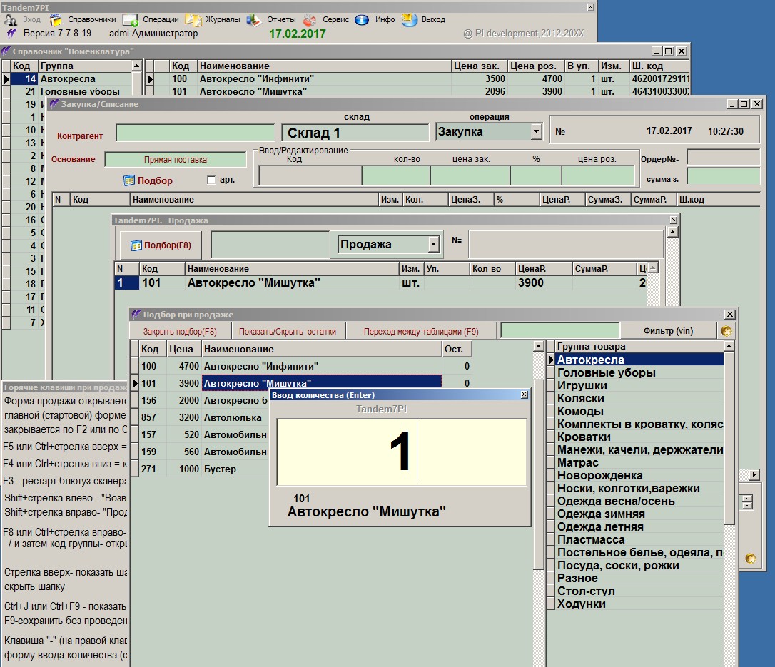
Task: Close the Ввод количества dialog
Action: tap(525, 394)
